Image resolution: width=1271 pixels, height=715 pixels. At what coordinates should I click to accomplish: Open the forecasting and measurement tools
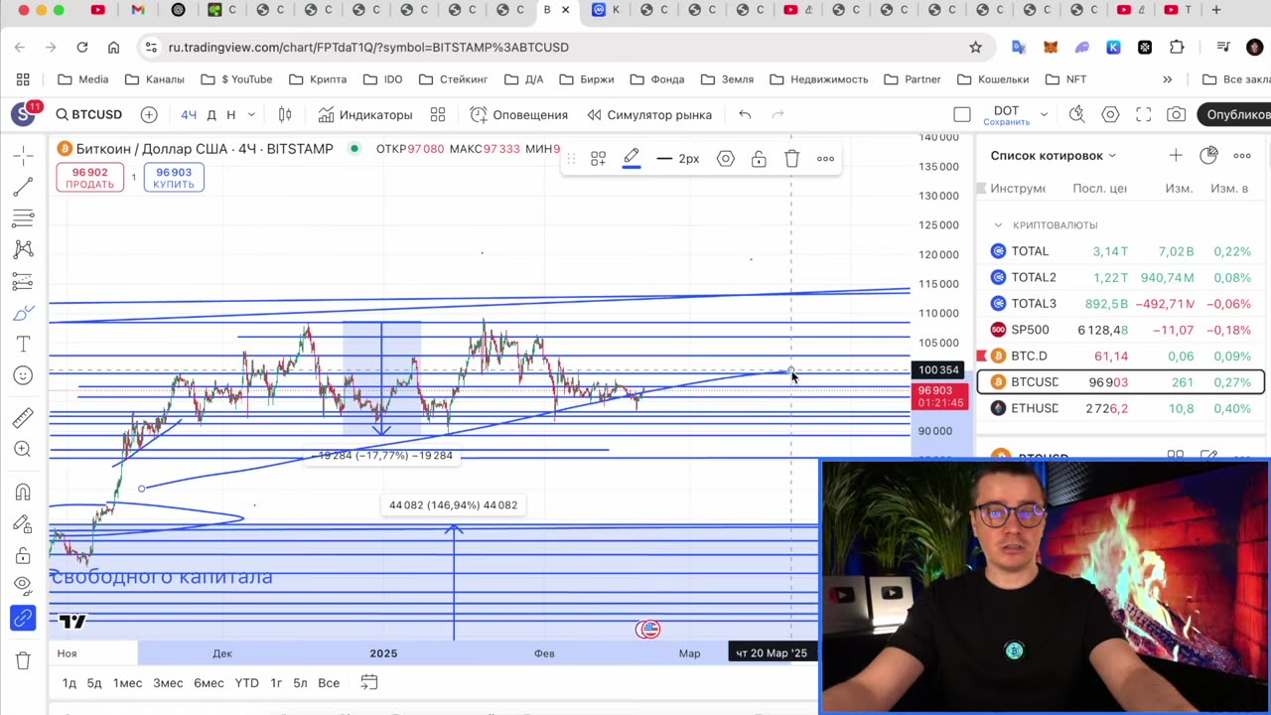[23, 281]
